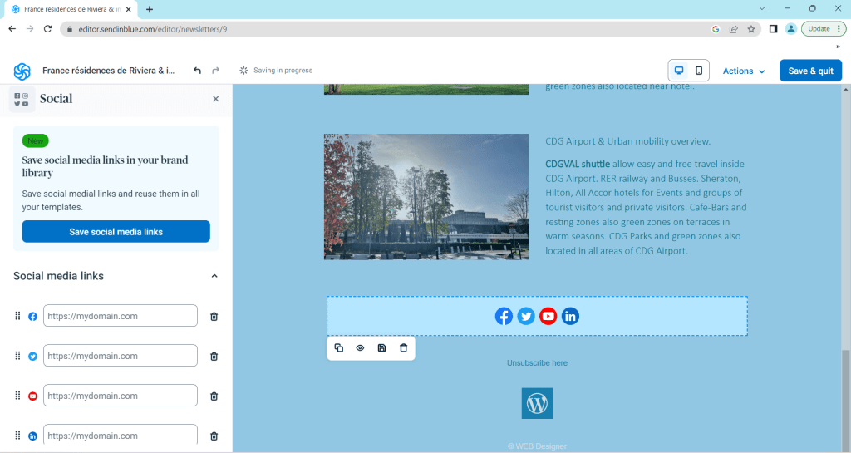Delete the social block via the toolbar trash icon
The image size is (851, 453).
[x=404, y=348]
